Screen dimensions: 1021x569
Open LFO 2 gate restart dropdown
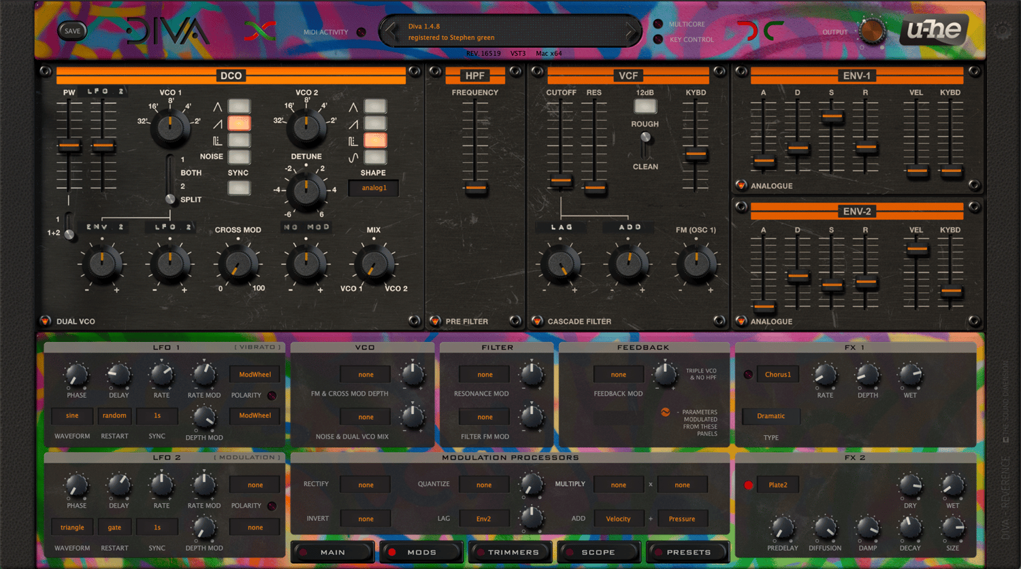click(x=114, y=527)
